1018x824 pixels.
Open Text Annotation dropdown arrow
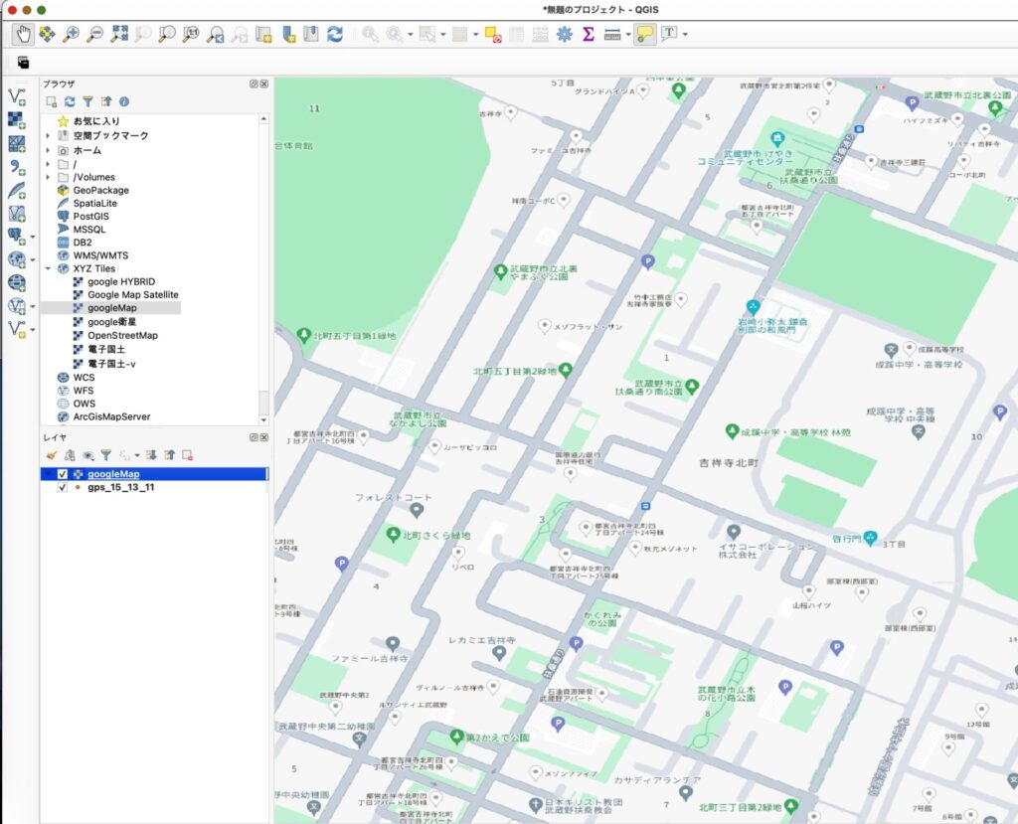coord(685,35)
